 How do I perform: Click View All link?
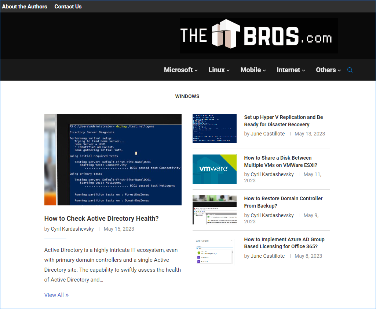click(56, 295)
